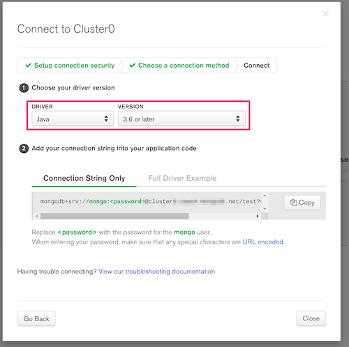Click the checkmark beside Choose a connection method
The height and width of the screenshot is (347, 349).
tap(133, 66)
